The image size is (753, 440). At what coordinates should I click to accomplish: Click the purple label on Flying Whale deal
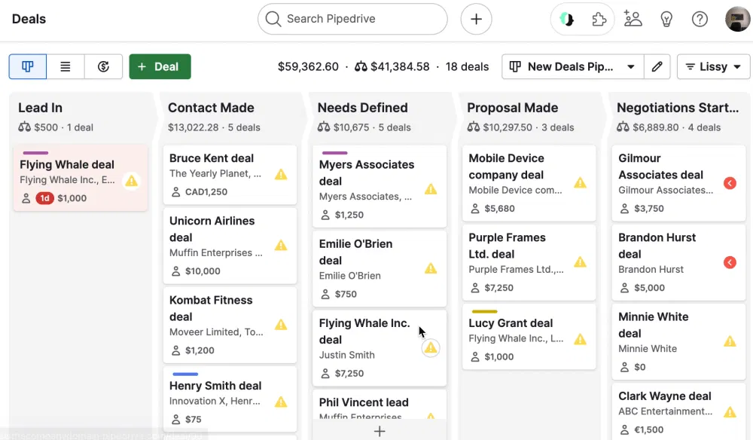click(x=35, y=153)
